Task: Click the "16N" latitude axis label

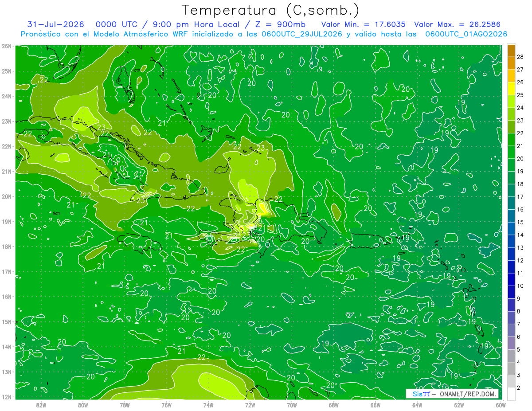Action: pos(7,297)
